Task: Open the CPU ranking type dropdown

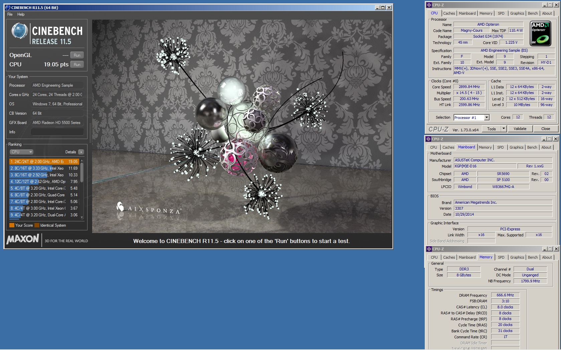Action: (x=21, y=152)
